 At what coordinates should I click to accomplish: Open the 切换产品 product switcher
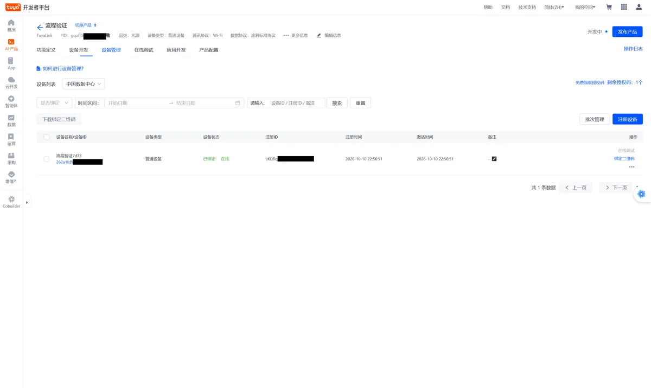(x=86, y=25)
